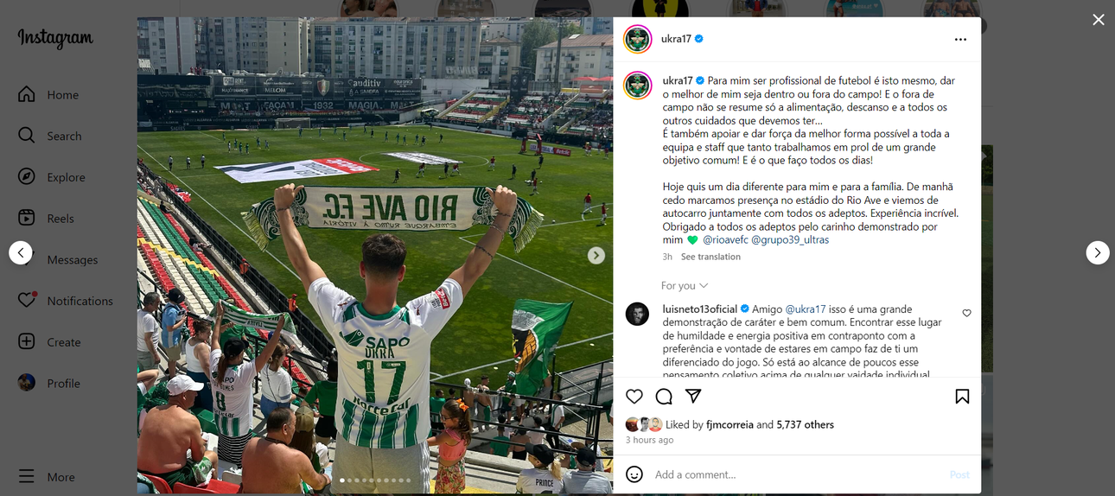Open the three-dot more options menu
1115x496 pixels.
(960, 40)
